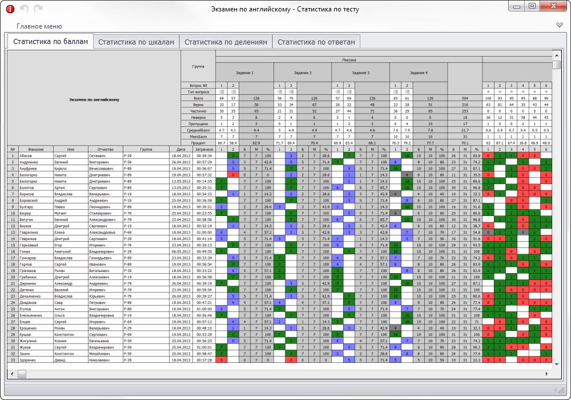Select the row for Абасов Сергей
The width and height of the screenshot is (571, 400).
point(26,155)
